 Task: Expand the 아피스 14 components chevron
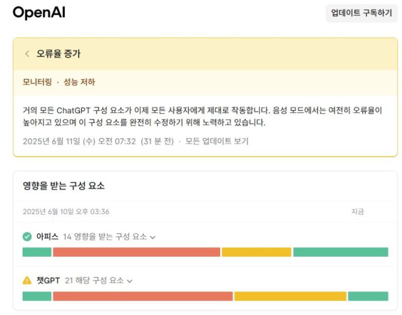153,237
